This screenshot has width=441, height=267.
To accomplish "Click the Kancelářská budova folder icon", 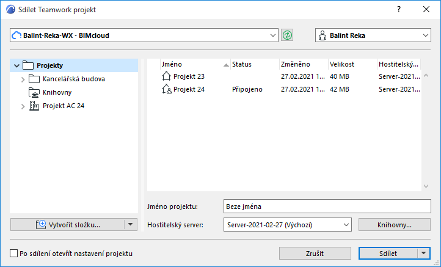I will point(34,79).
